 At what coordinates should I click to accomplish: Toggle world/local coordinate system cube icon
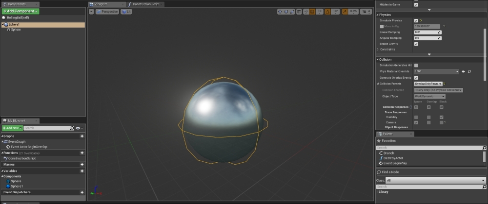(x=299, y=12)
